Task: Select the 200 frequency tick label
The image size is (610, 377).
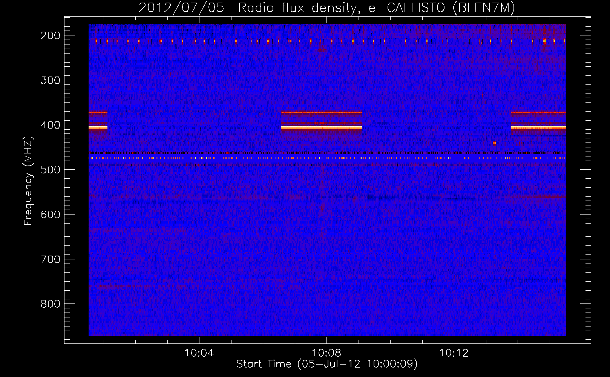Action: (51, 35)
